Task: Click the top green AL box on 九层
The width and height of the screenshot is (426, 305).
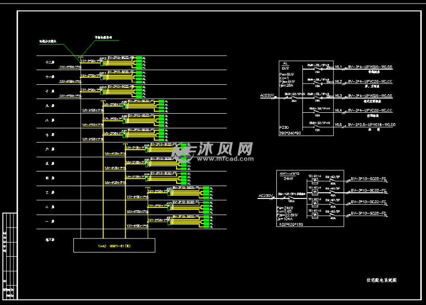Action: [x=162, y=101]
